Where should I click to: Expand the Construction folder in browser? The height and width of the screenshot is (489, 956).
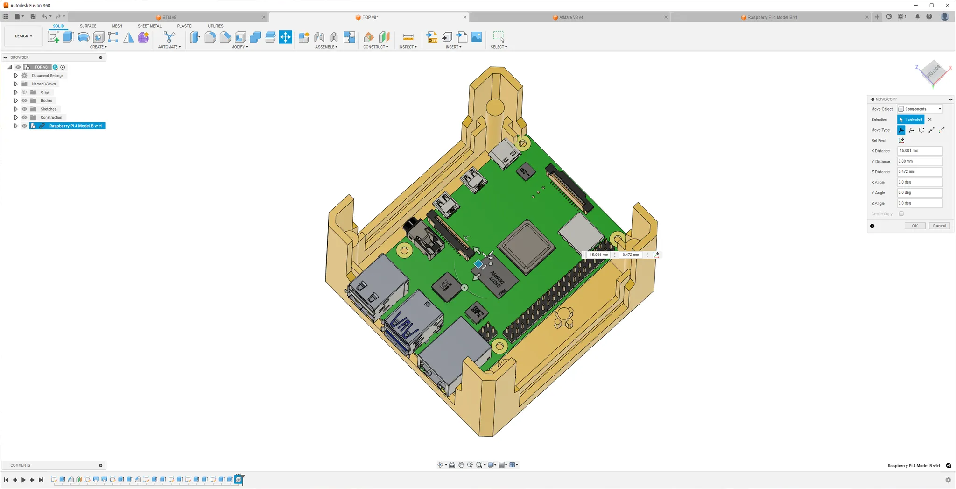(x=16, y=118)
